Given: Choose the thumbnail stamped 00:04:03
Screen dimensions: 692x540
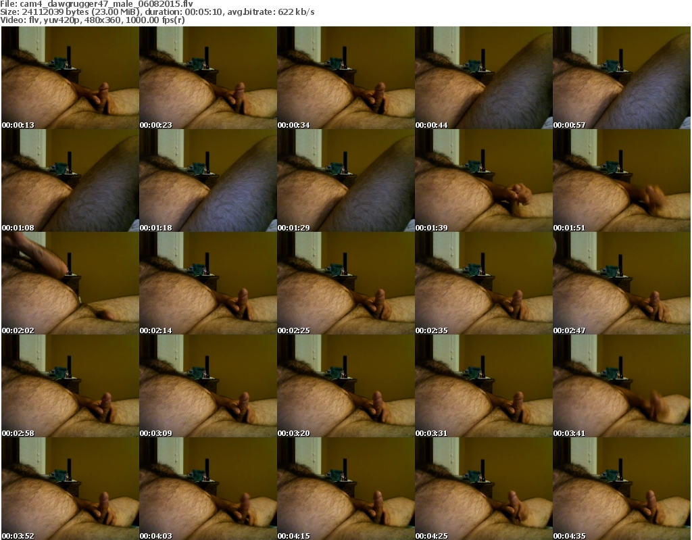Looking at the screenshot, I should (x=208, y=489).
